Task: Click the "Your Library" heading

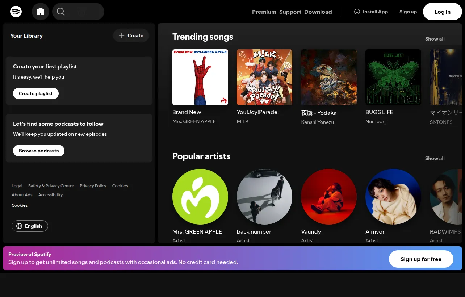Action: tap(26, 35)
